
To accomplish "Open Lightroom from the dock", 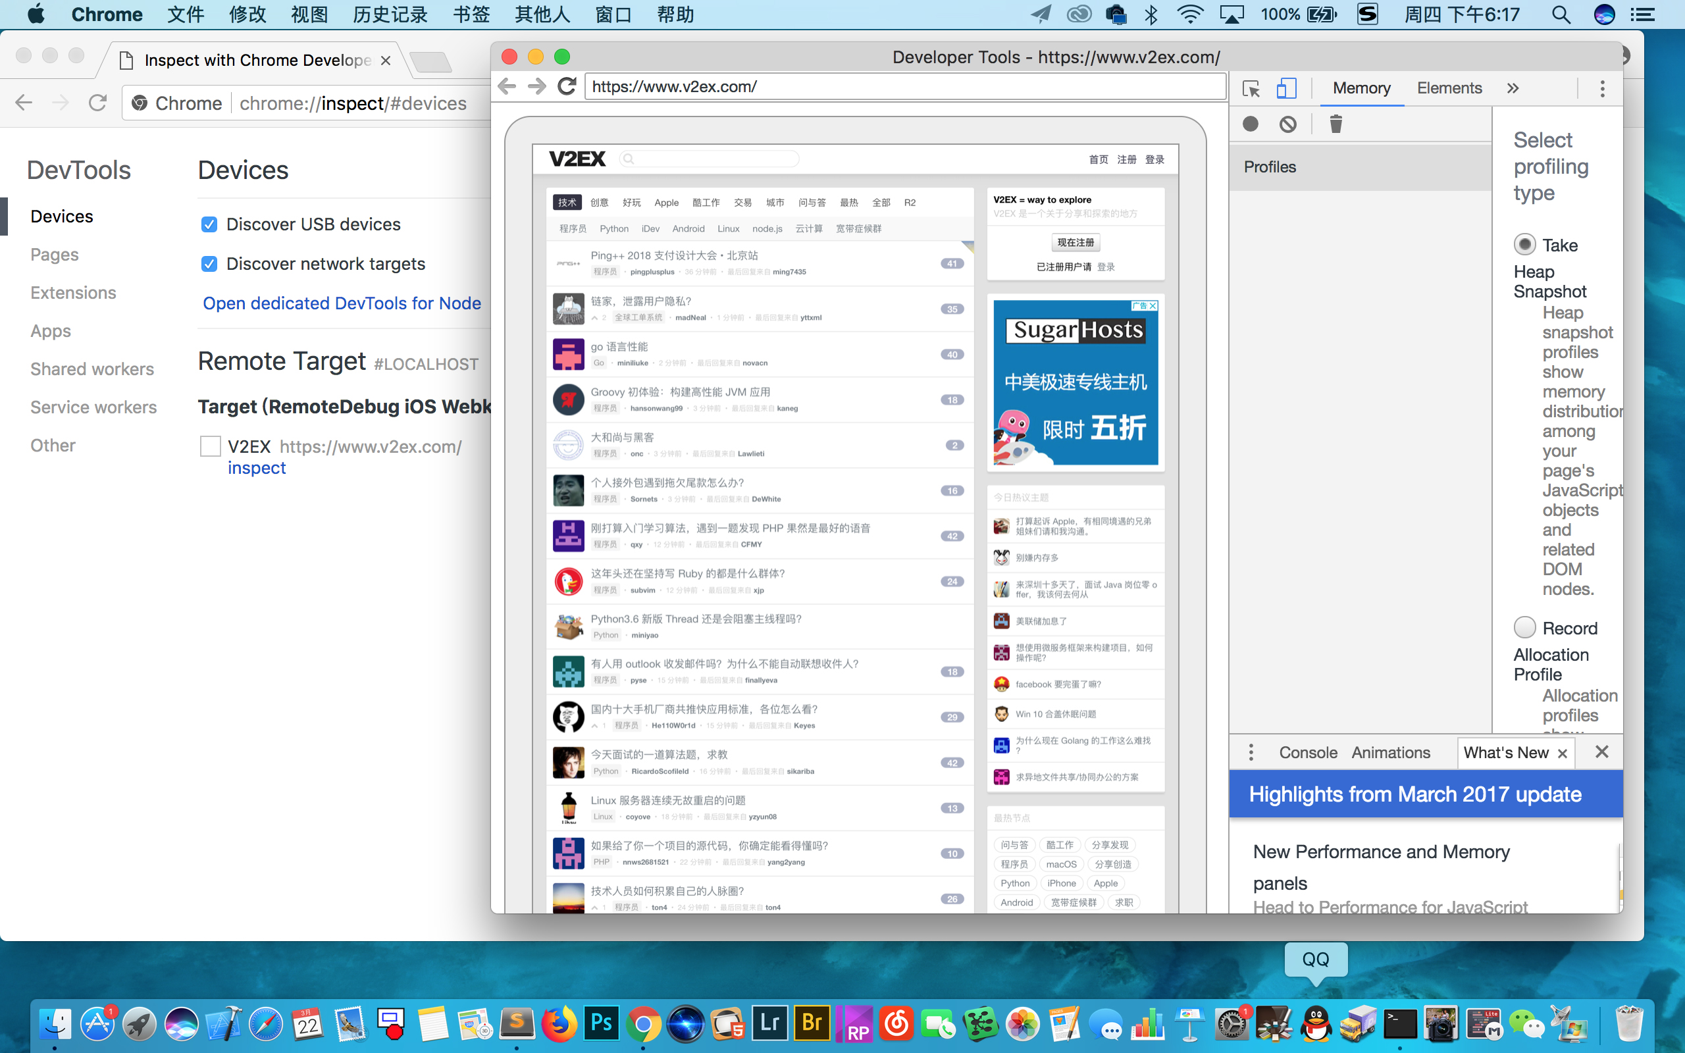I will coord(769,1025).
